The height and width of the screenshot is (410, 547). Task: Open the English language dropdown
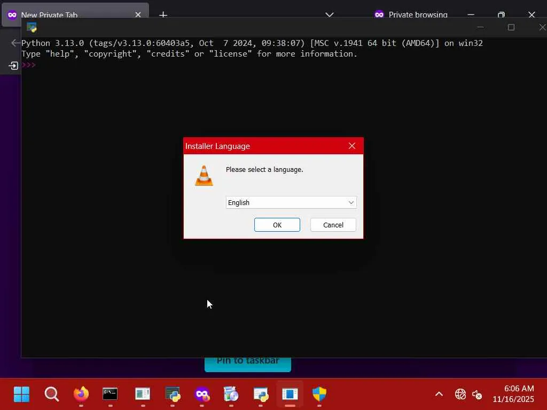291,202
